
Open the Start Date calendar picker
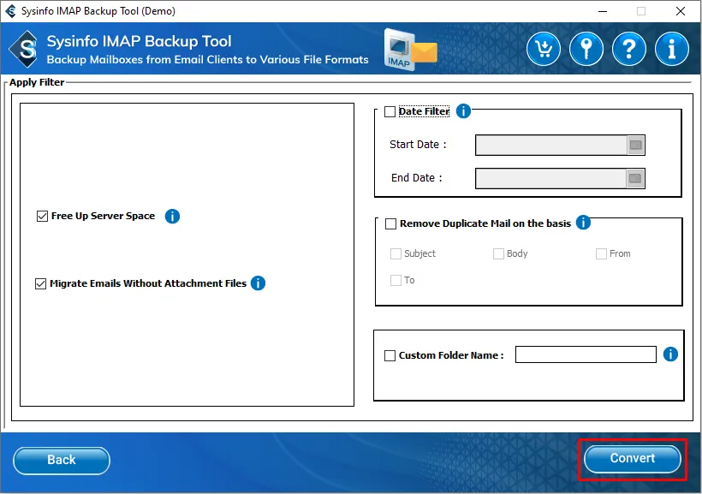[x=635, y=146]
